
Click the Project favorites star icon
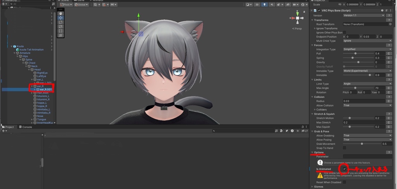point(298,131)
